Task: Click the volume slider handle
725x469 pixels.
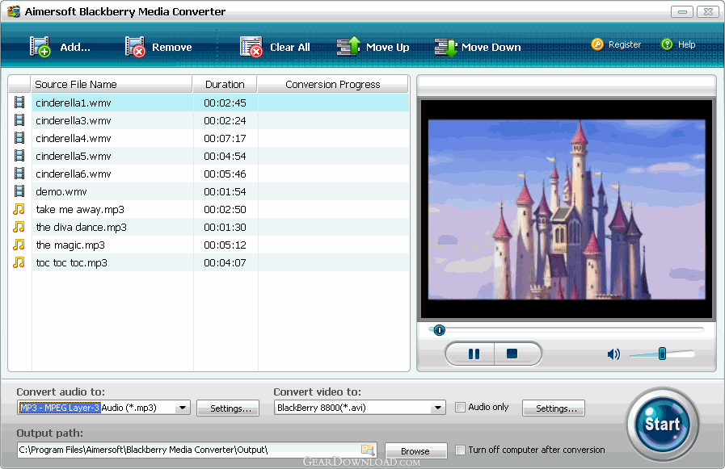Action: (x=662, y=354)
